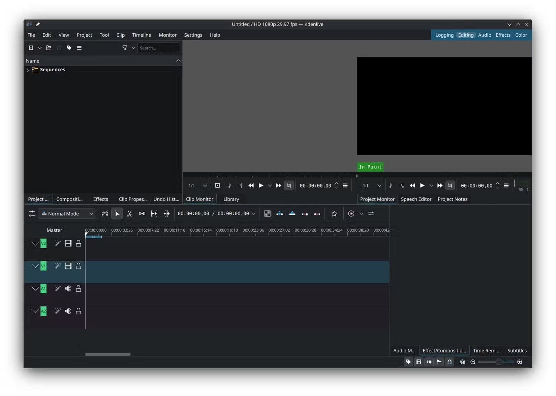Click the timeline horizontal scrollbar
The image size is (556, 396).
pos(108,354)
